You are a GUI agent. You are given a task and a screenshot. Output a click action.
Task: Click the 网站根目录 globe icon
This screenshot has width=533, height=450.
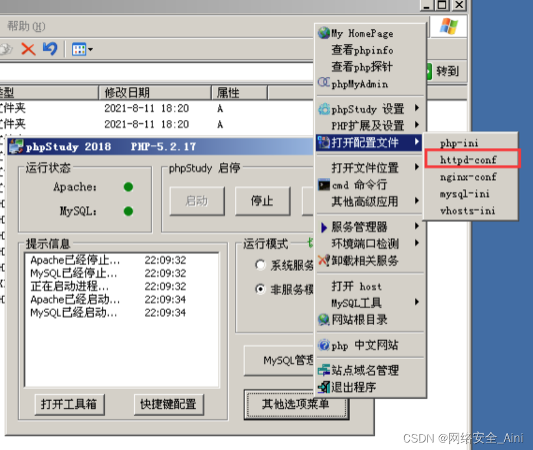point(324,320)
